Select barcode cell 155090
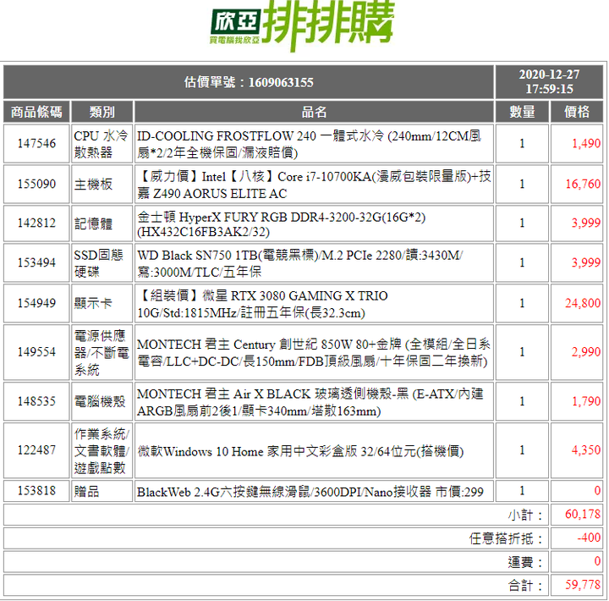This screenshot has height=601, width=609. 36,184
